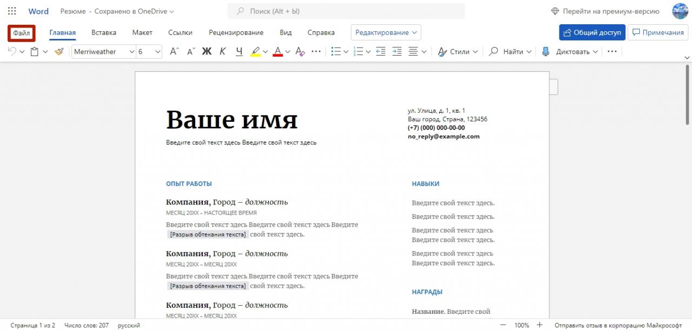The image size is (692, 330).
Task: Open the Стили styles dropdown
Action: click(458, 52)
